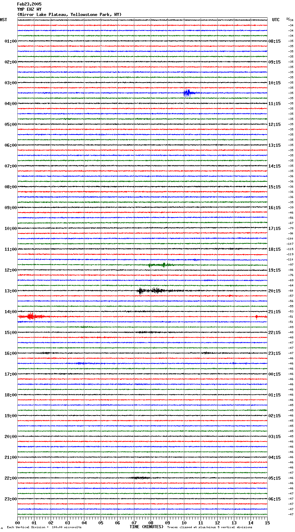This screenshot has height=532, width=295.
Task: Click the 15 tick on minutes axis
Action: point(267,523)
